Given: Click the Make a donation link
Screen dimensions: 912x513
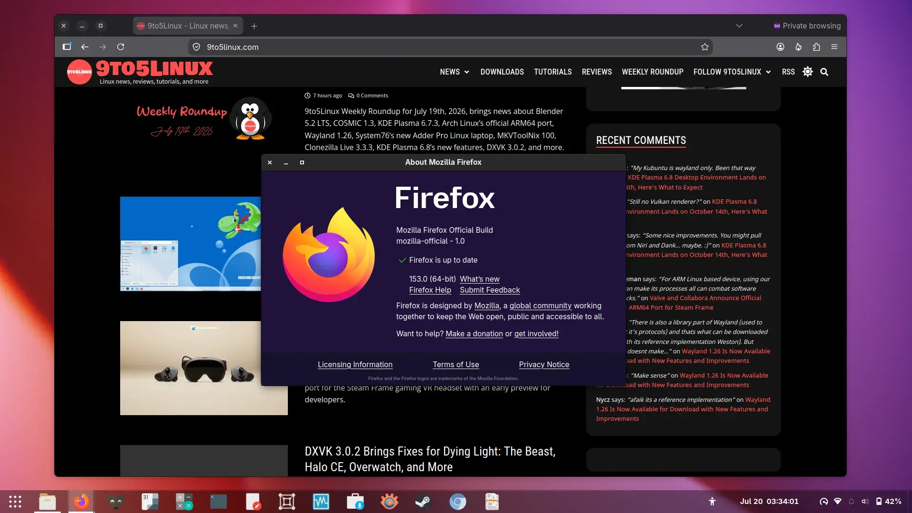Looking at the screenshot, I should (x=474, y=333).
